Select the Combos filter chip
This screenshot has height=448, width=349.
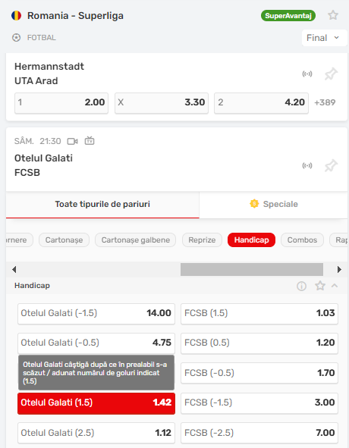(302, 240)
